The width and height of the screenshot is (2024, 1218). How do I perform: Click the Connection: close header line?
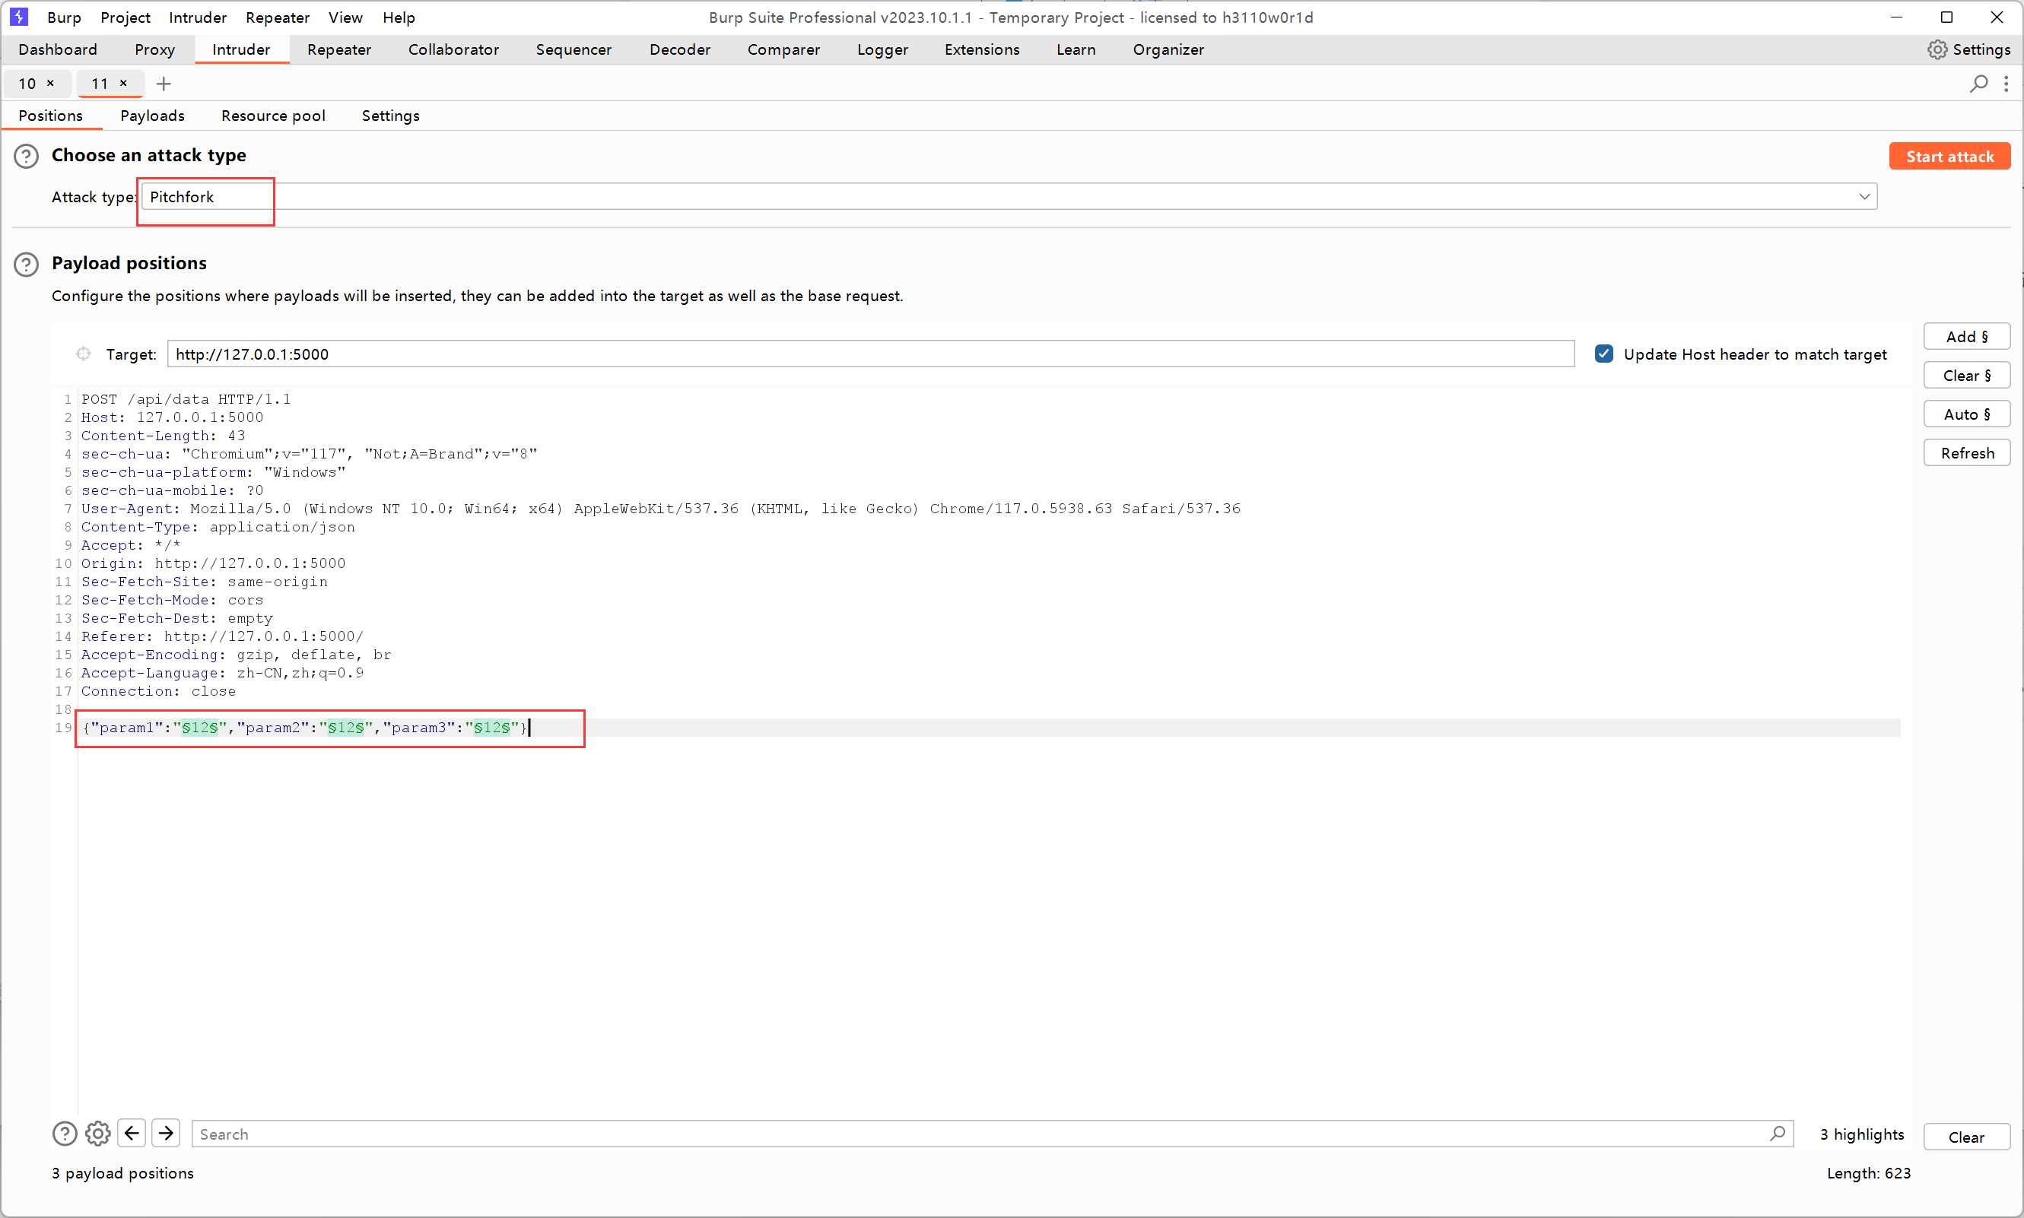158,691
